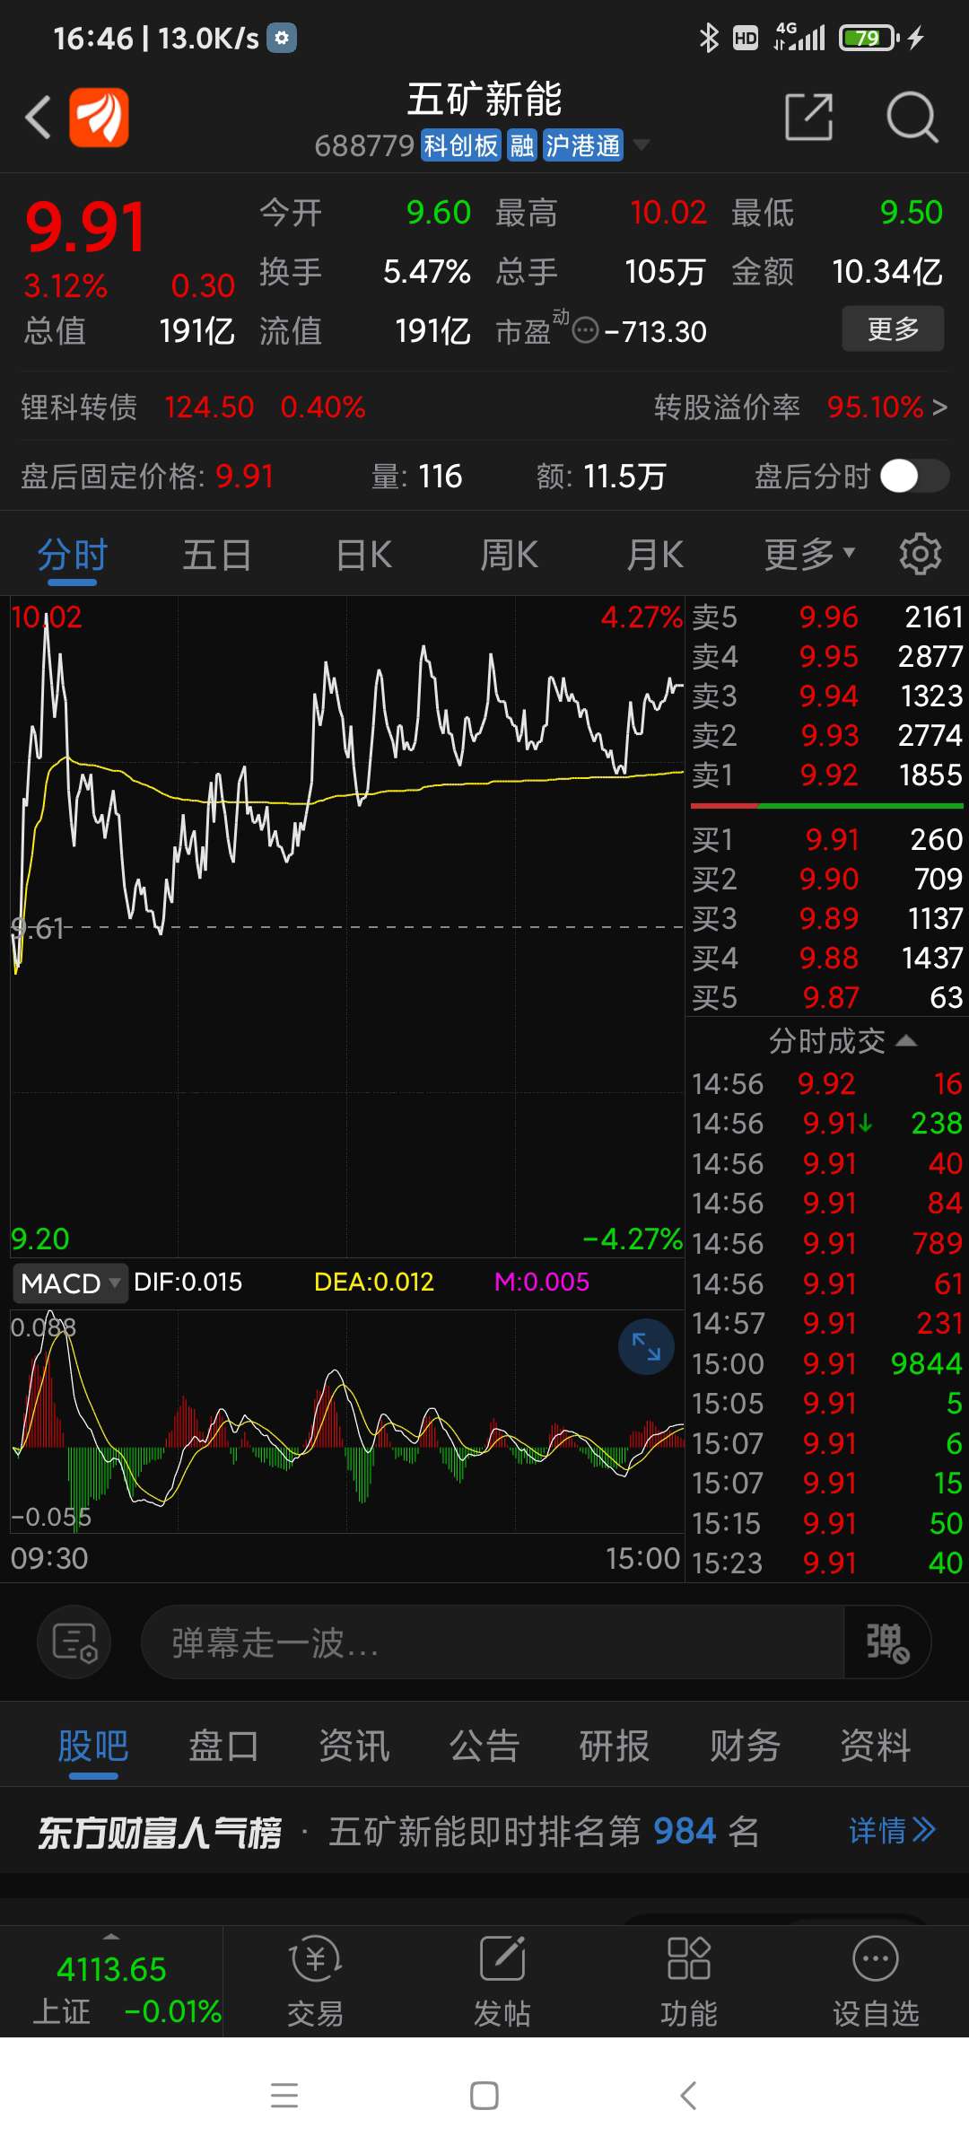Tap the Android home button

click(x=484, y=2096)
